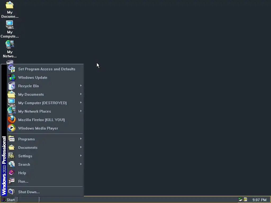Click the Start button on taskbar

pos(8,200)
